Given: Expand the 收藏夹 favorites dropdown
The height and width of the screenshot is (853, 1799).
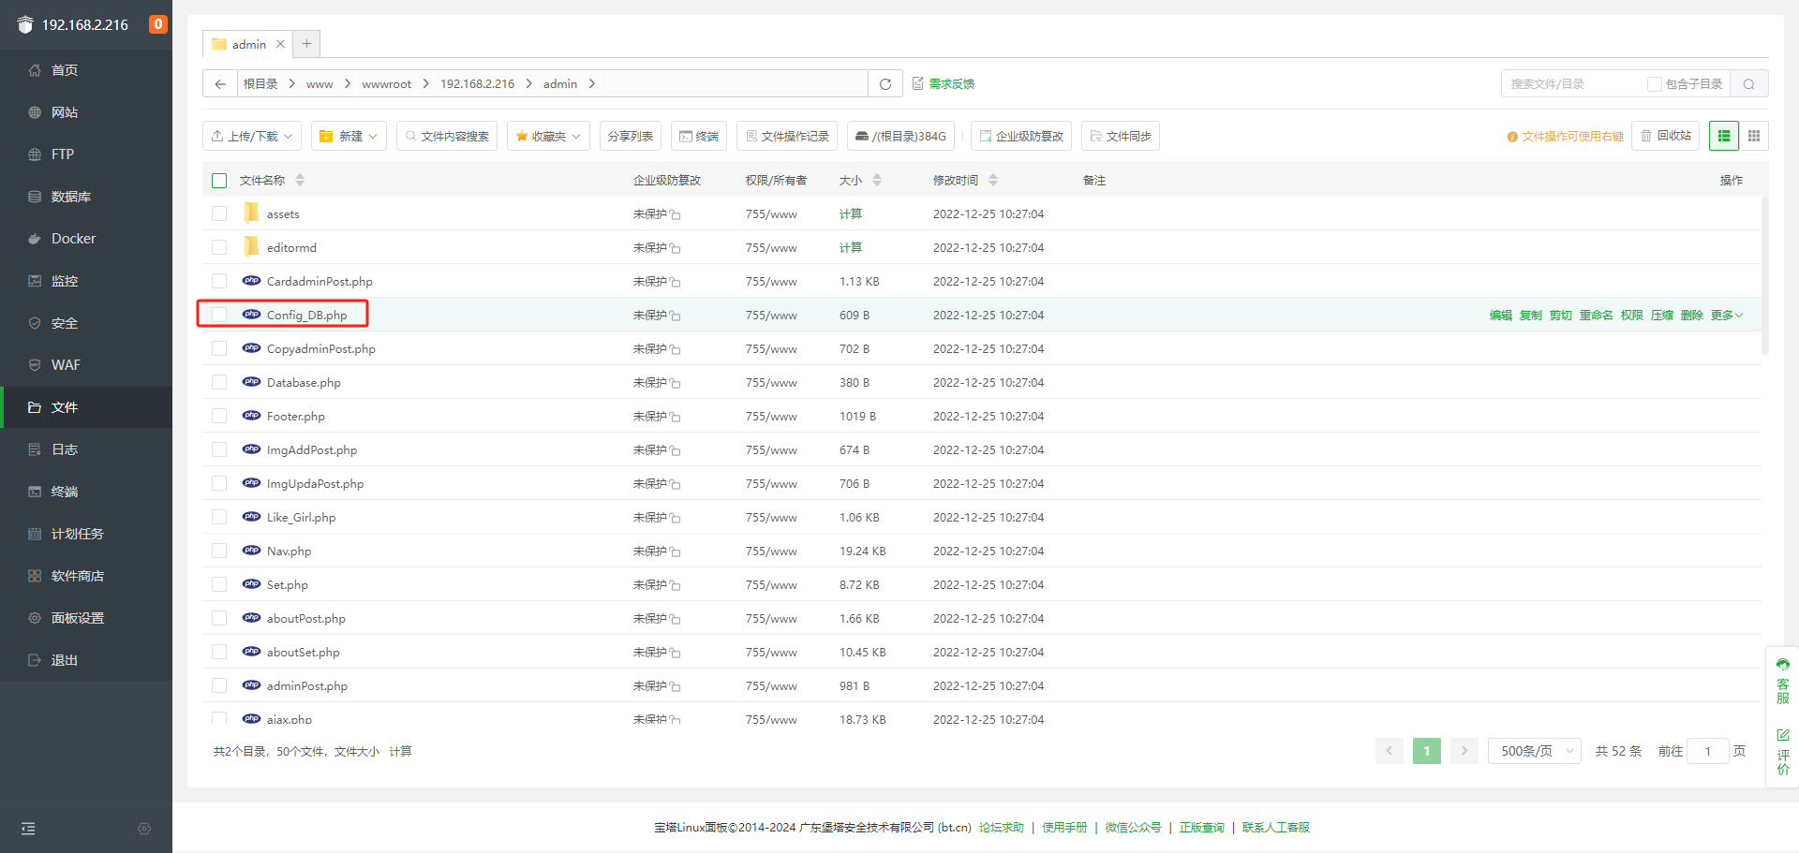Looking at the screenshot, I should 548,136.
